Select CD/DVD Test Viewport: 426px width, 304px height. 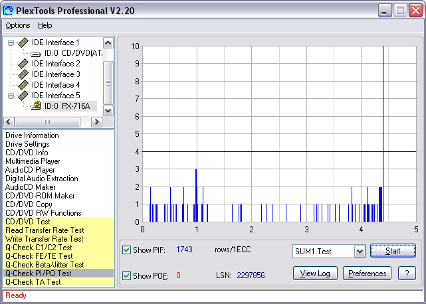click(x=58, y=222)
